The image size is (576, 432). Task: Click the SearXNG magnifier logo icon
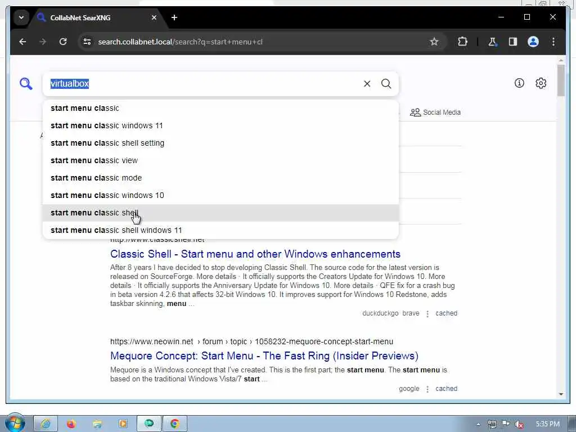[26, 84]
